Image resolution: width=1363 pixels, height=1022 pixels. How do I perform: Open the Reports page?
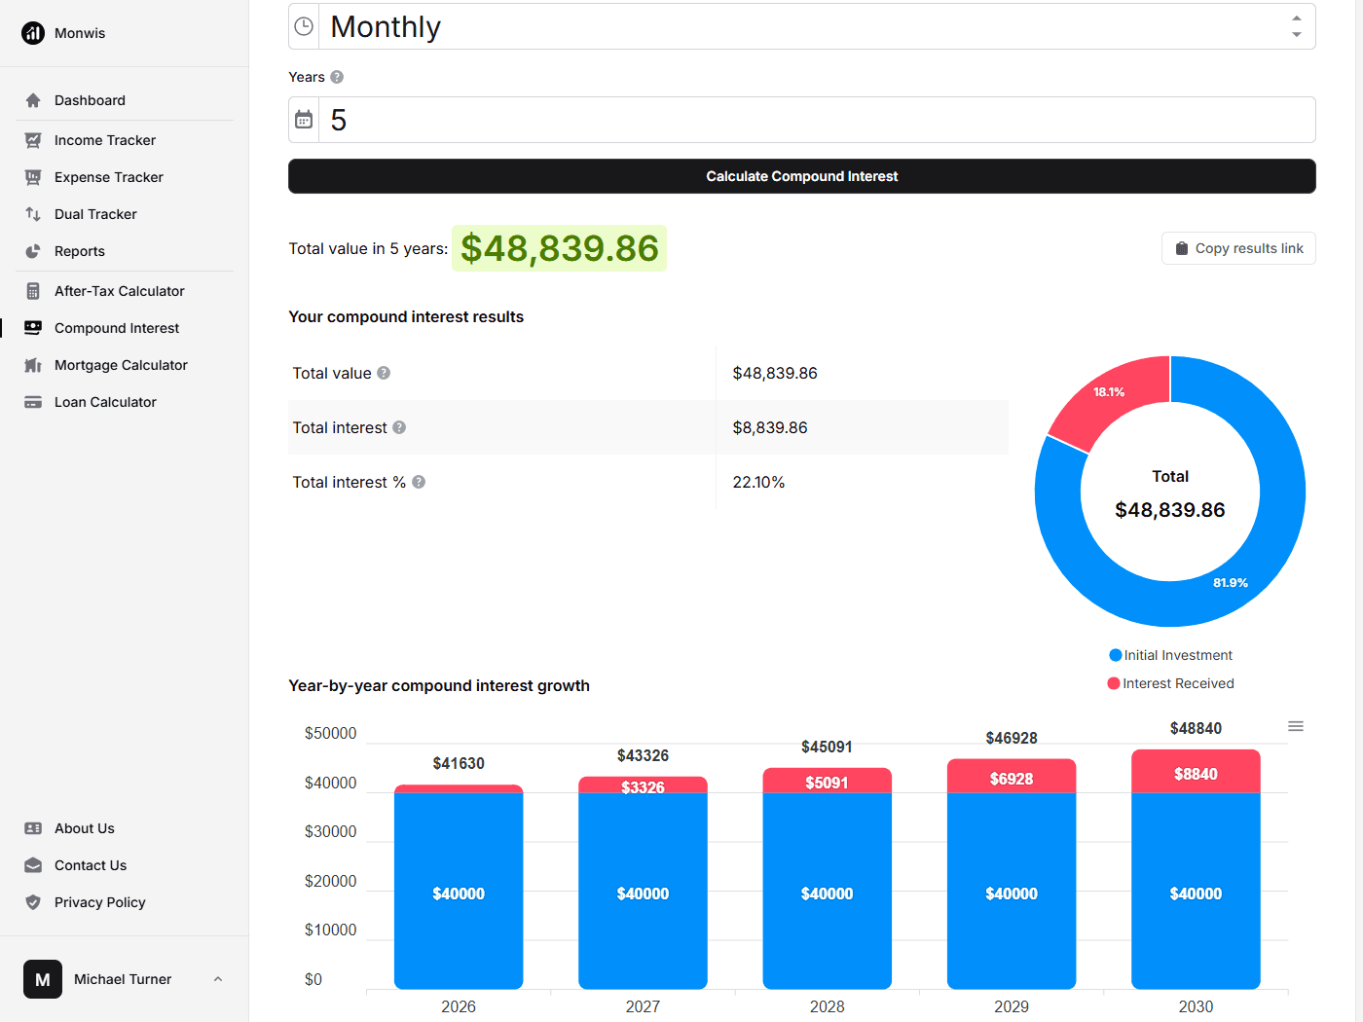(125, 251)
